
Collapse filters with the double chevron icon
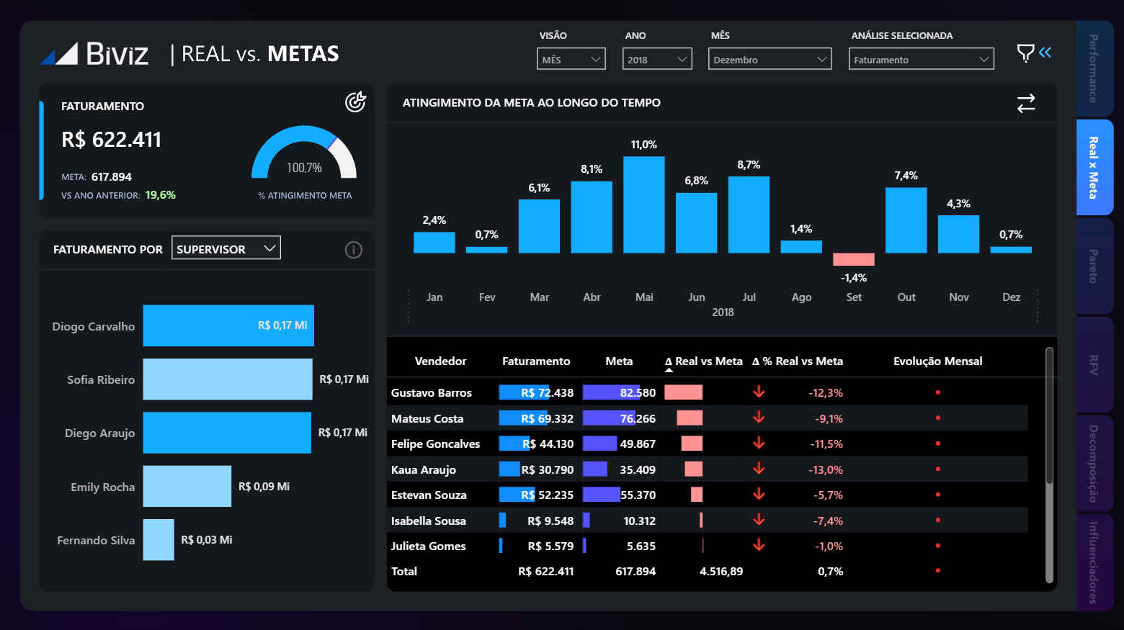1045,52
